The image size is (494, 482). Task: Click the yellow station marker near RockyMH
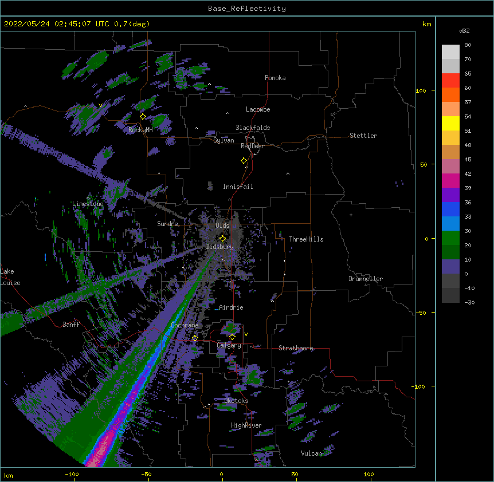point(143,117)
